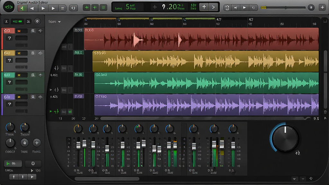Click the yellow-handled slider in top bar

pyautogui.click(x=283, y=8)
